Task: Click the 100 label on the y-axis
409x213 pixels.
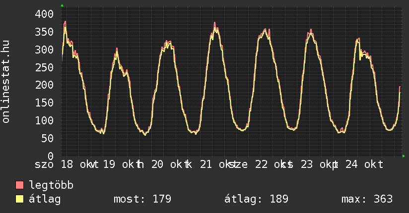Action: point(44,120)
